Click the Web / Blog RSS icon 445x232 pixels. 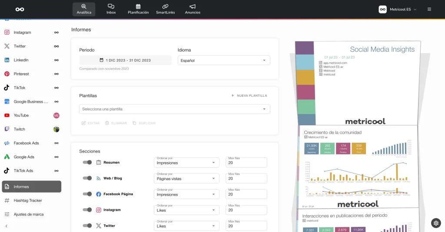[x=99, y=178]
